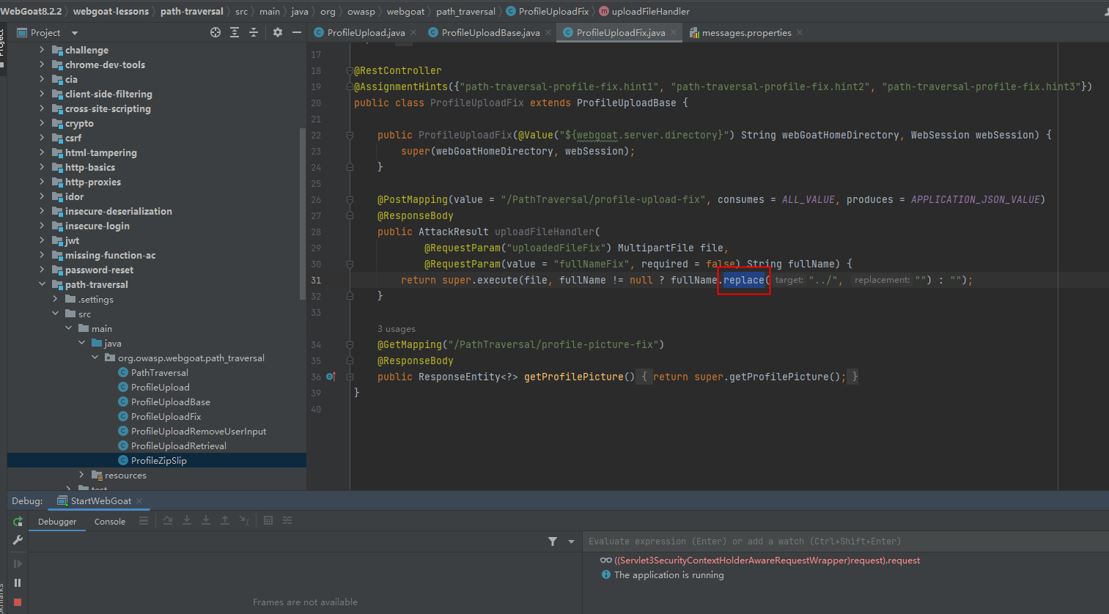1109x614 pixels.
Task: Pause the running program
Action: pyautogui.click(x=18, y=583)
